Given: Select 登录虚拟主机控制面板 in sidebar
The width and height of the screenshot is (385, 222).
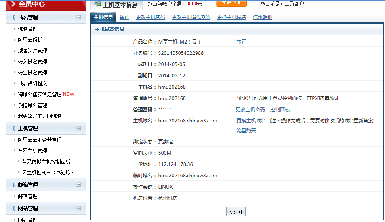Looking at the screenshot, I should (46, 162).
